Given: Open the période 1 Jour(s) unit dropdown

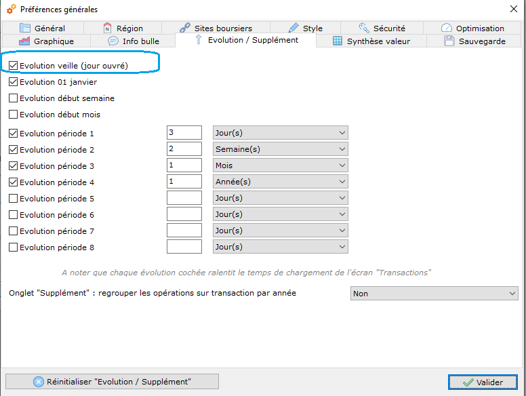Looking at the screenshot, I should coord(281,132).
